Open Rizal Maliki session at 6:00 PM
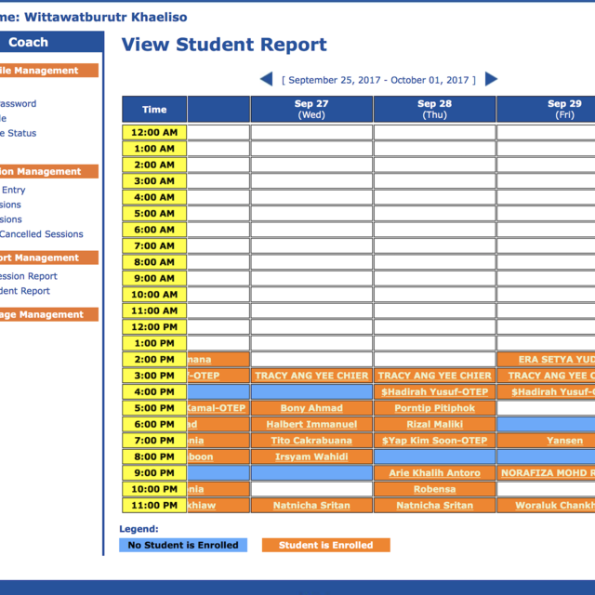This screenshot has height=595, width=595. click(x=434, y=424)
